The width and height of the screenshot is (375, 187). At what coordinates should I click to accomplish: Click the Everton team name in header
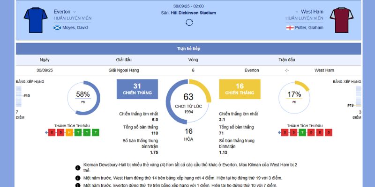pos(62,12)
